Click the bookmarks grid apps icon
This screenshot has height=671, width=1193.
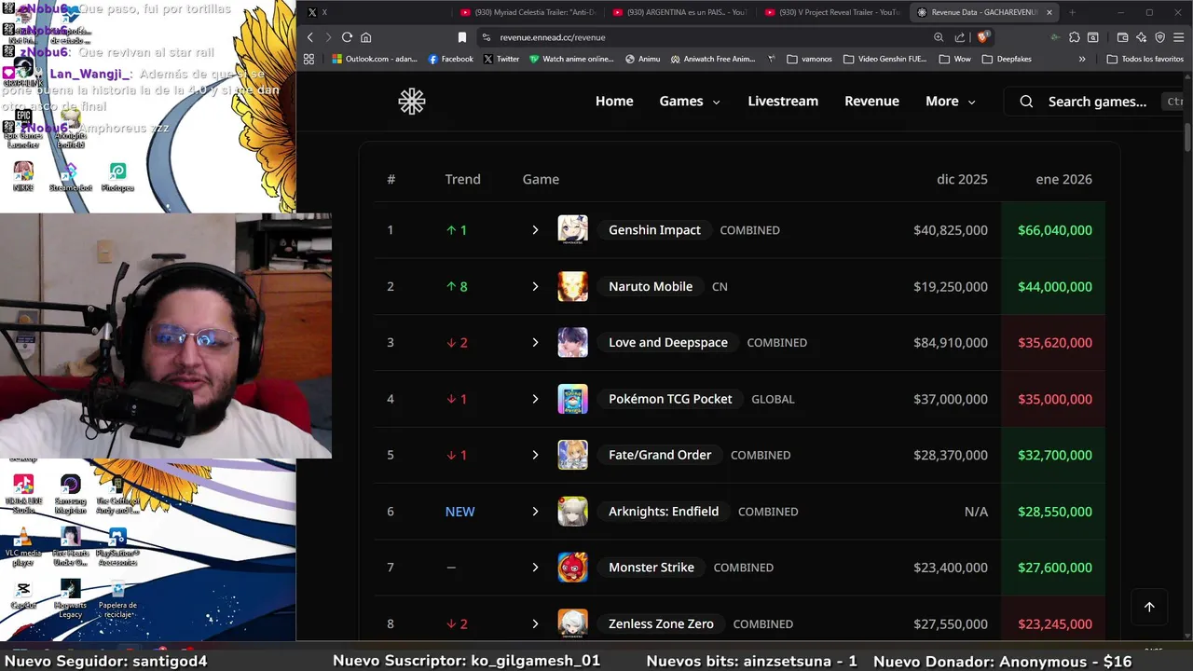tap(309, 59)
